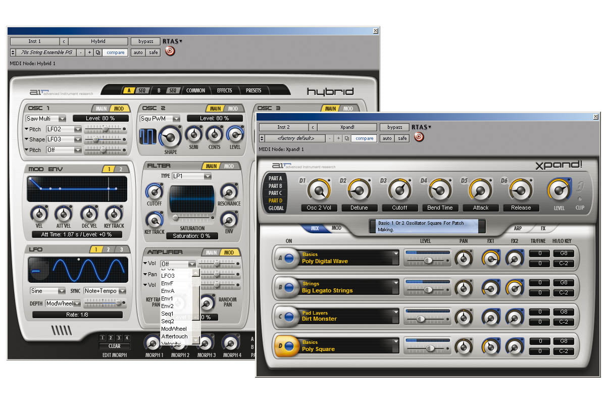Click the Detune D2 knob in Xpand!

[x=359, y=190]
